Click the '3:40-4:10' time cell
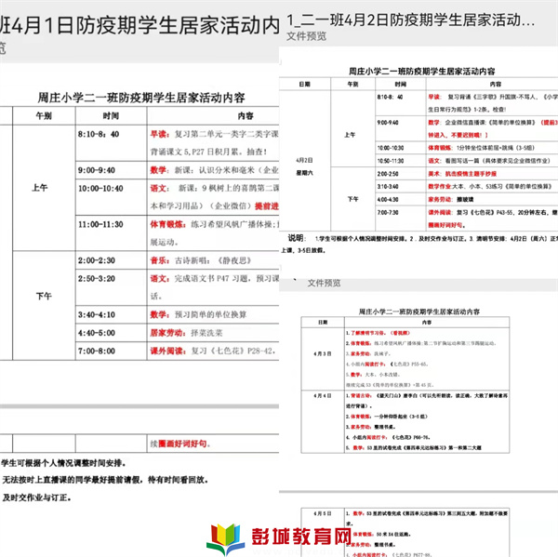 [97, 314]
